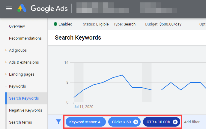The width and height of the screenshot is (206, 129).
Task: Open the Overview page
Action: coord(17,26)
